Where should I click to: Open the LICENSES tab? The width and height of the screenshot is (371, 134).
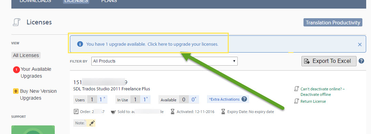[x=76, y=1]
